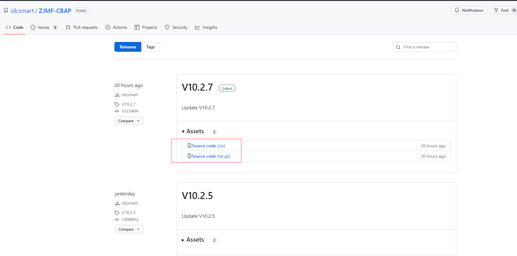
Task: Click the idcsmart author of V10.2.7
Action: (x=130, y=95)
